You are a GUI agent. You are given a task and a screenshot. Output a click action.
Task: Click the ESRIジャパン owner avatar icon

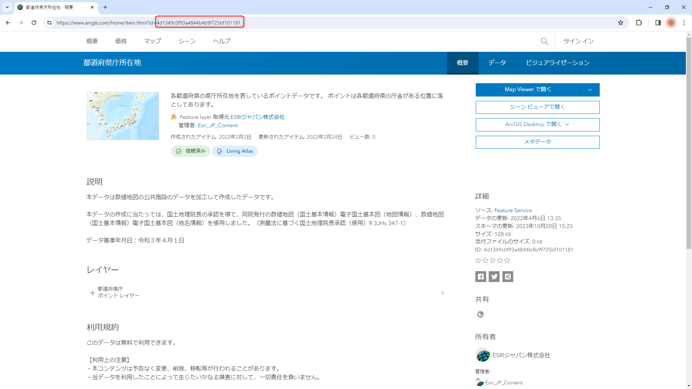tap(483, 355)
